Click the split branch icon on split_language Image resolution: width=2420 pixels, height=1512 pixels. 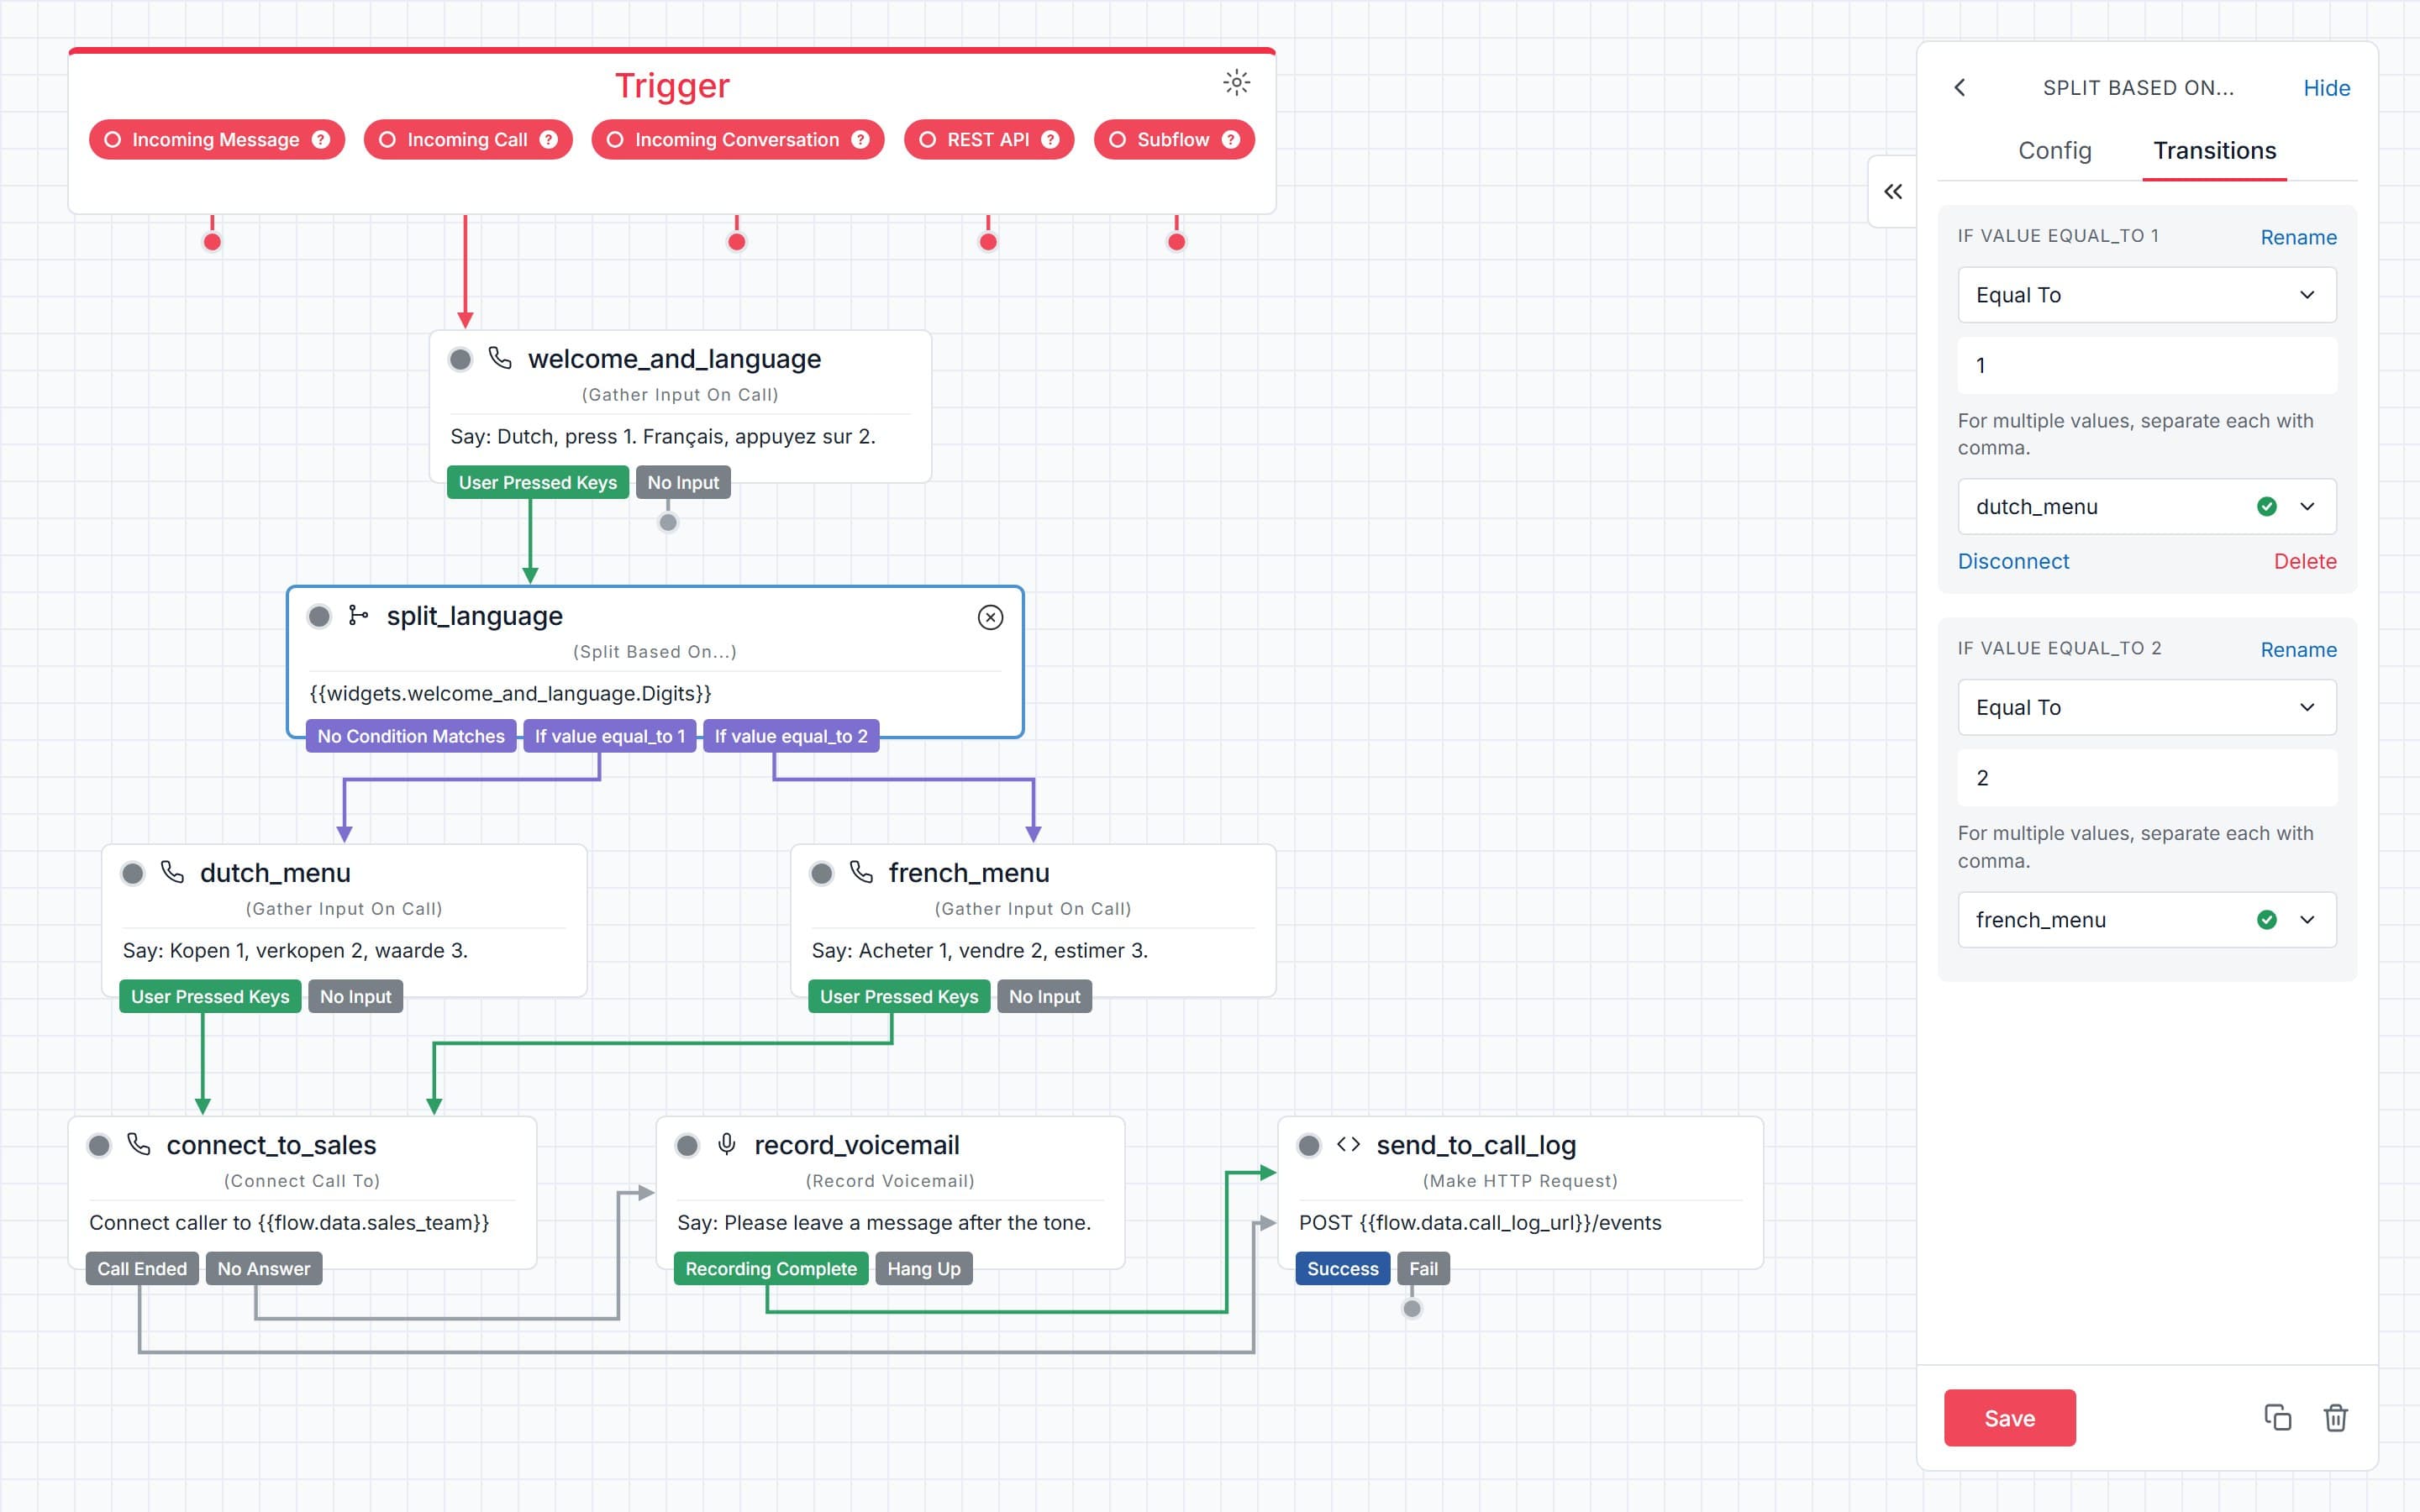[358, 615]
